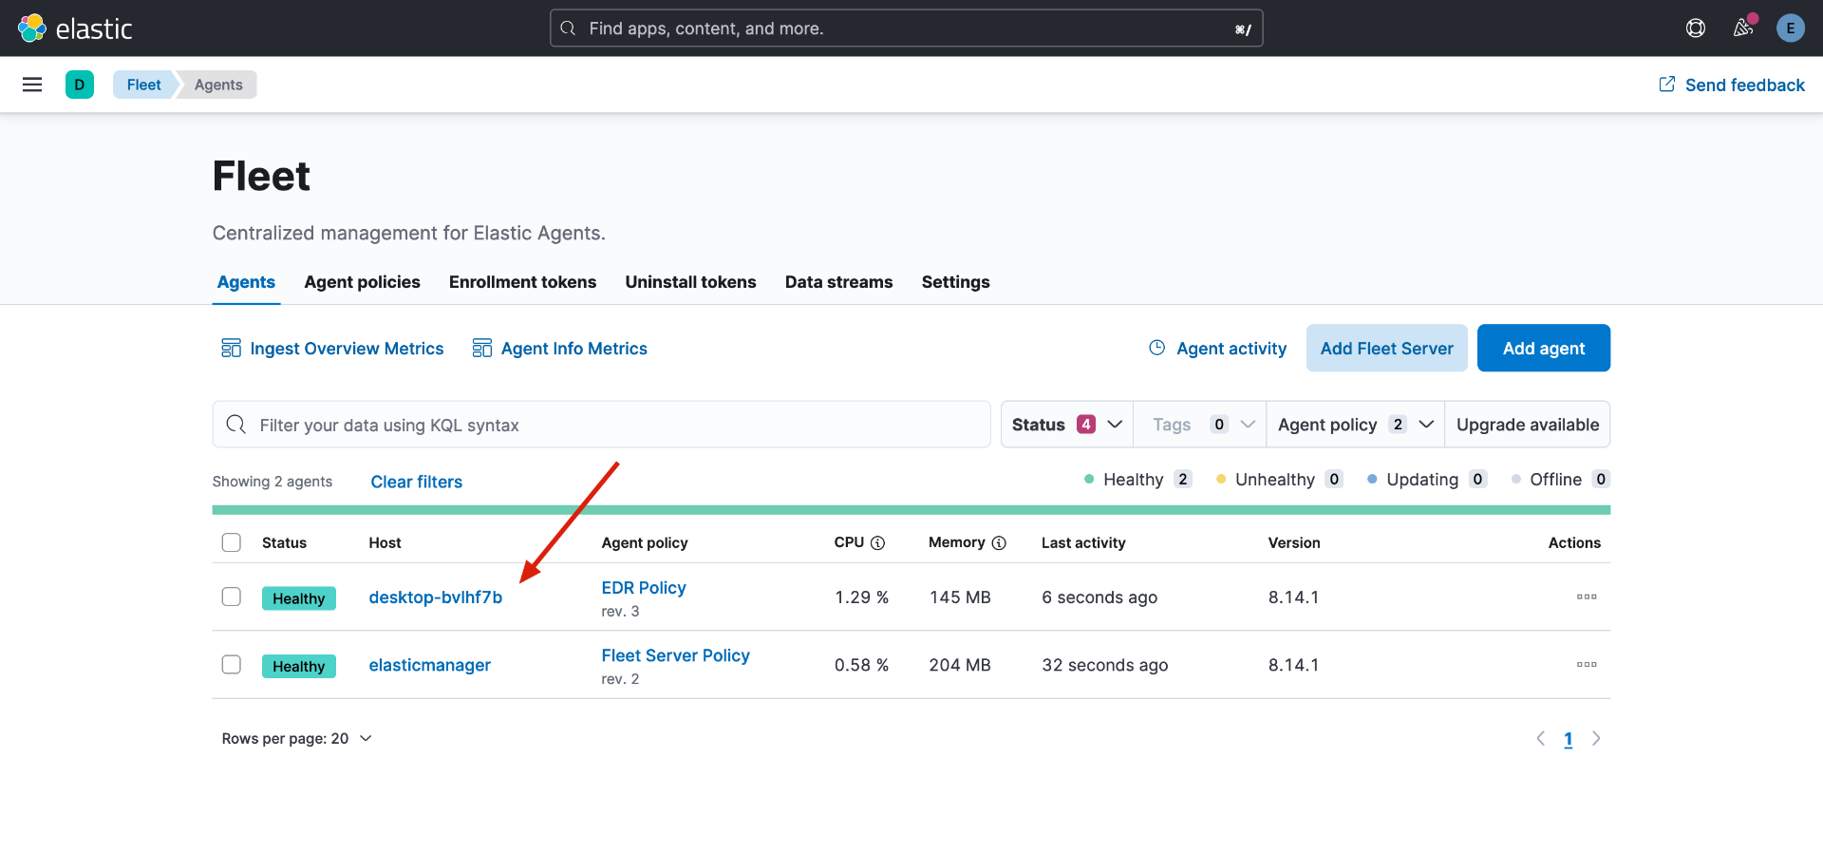Switch to the Agents tab
The height and width of the screenshot is (853, 1823).
click(246, 282)
